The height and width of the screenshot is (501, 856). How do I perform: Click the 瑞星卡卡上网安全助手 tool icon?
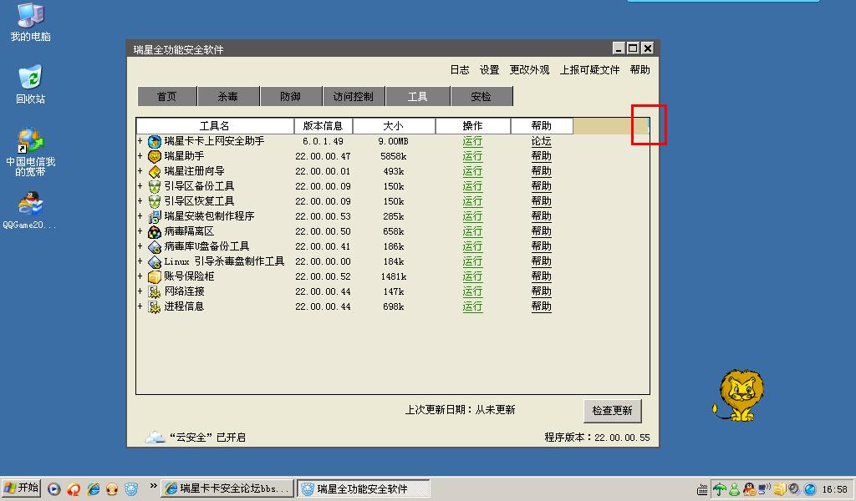(155, 141)
